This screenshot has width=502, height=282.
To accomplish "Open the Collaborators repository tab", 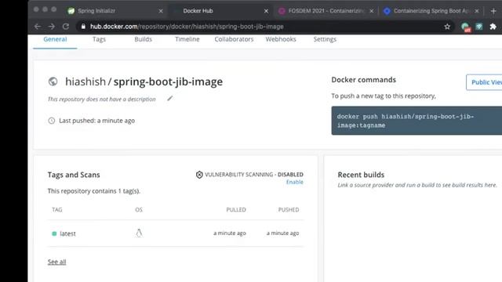I will point(234,39).
